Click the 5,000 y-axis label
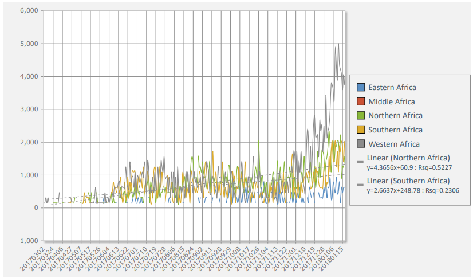The width and height of the screenshot is (473, 278). 29,44
